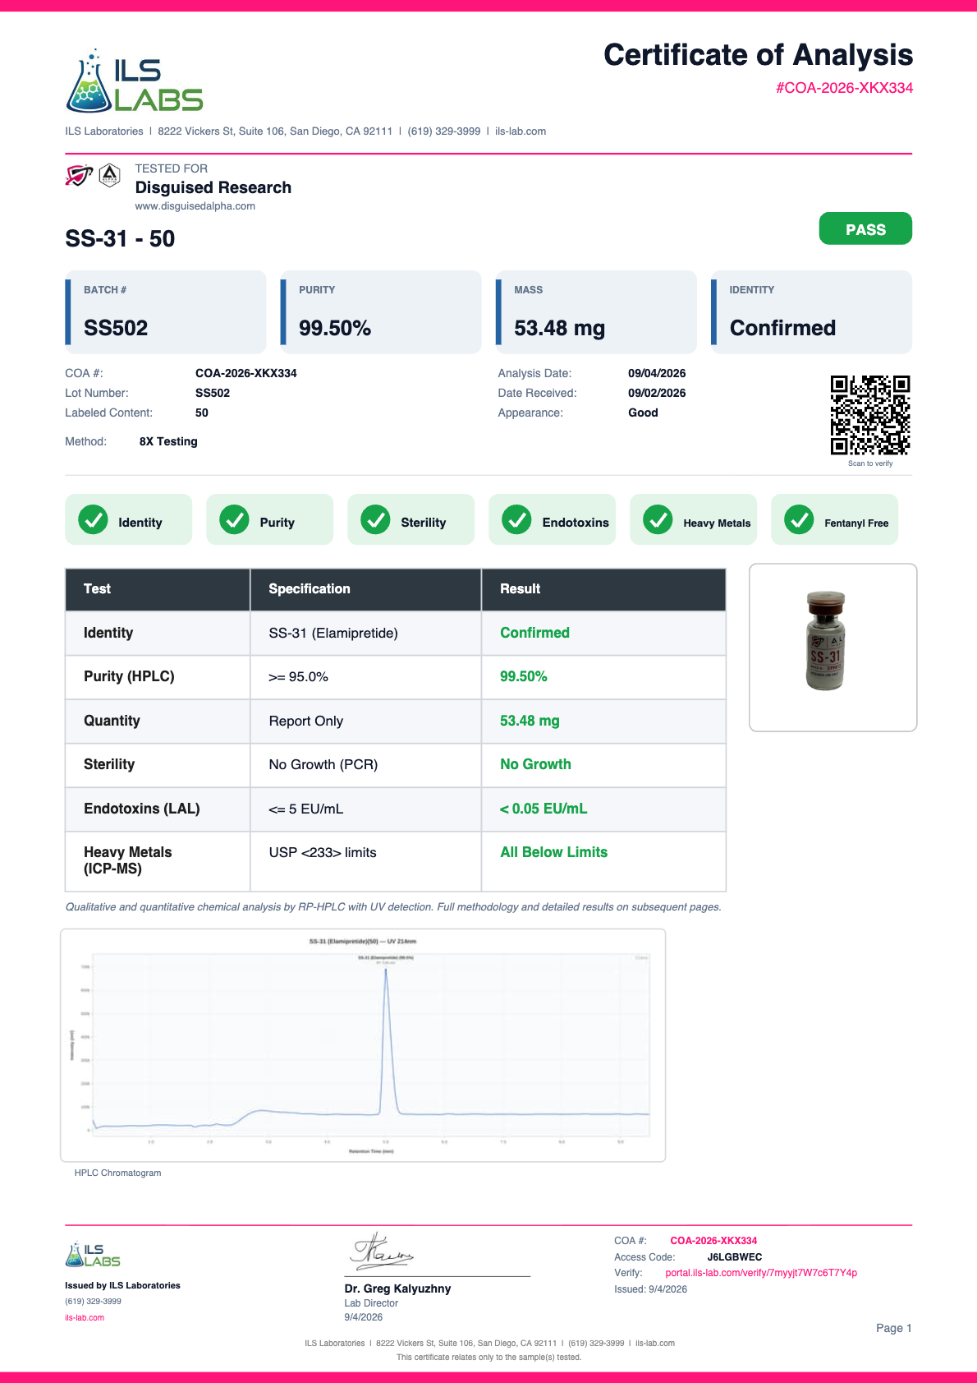
Task: Open the www.disguisedalpha.com link
Action: pos(195,206)
